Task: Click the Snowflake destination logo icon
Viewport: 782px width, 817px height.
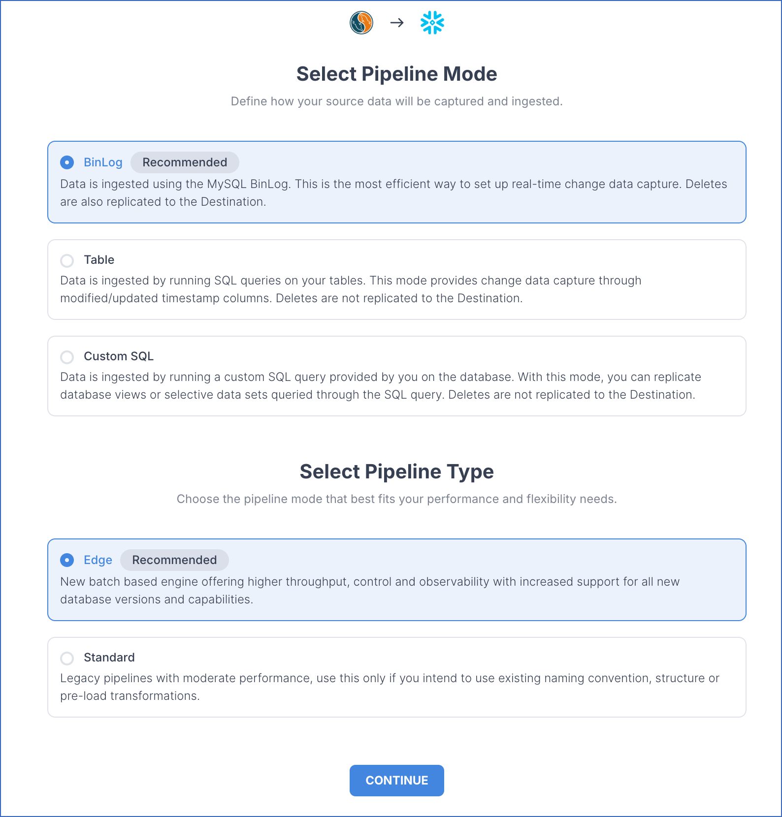Action: [432, 23]
